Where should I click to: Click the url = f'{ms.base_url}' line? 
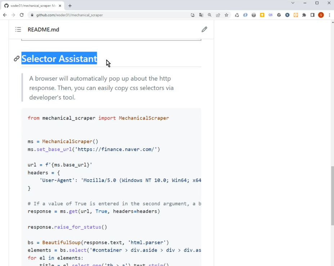coord(60,165)
